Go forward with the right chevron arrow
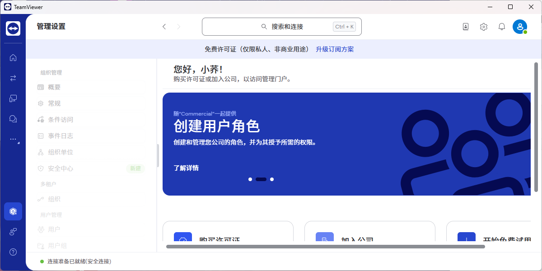This screenshot has height=271, width=542. 179,27
